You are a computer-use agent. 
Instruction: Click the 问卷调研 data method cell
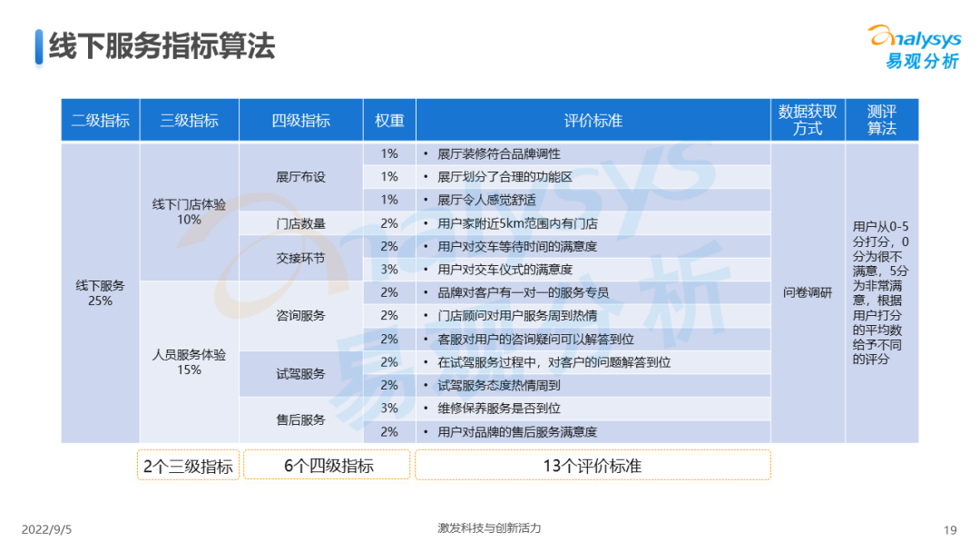coord(807,292)
